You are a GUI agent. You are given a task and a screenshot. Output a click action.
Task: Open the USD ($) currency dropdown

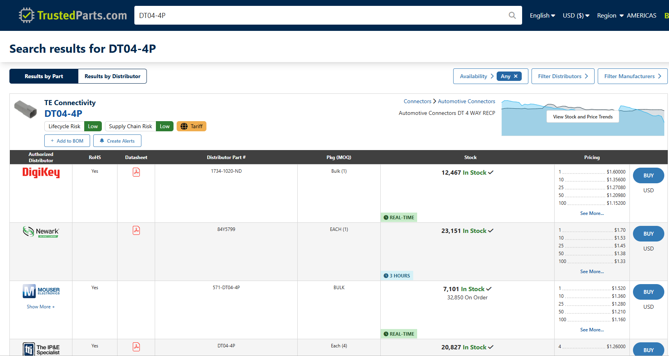click(576, 15)
